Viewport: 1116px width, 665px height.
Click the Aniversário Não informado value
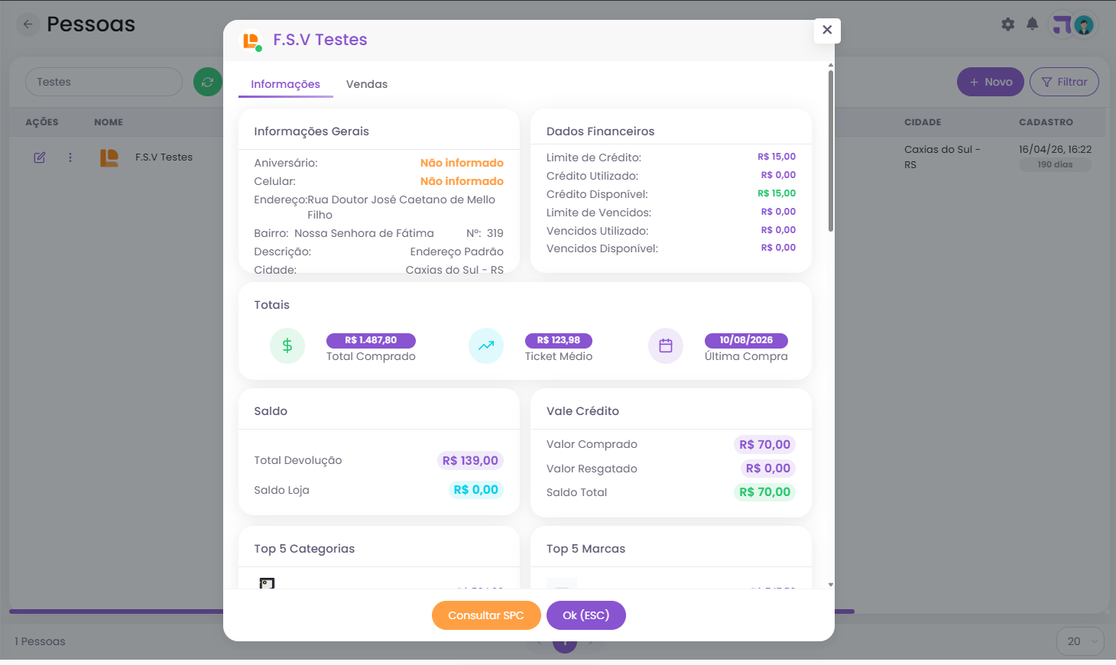coord(462,163)
